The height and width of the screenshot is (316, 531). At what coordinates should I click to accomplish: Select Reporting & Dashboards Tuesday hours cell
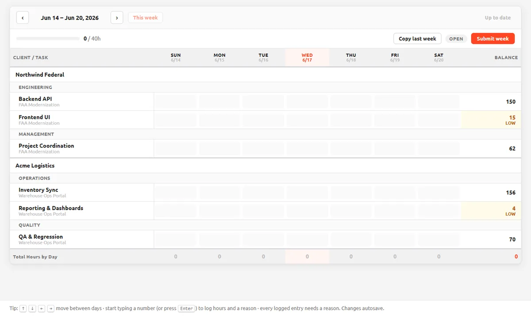263,211
